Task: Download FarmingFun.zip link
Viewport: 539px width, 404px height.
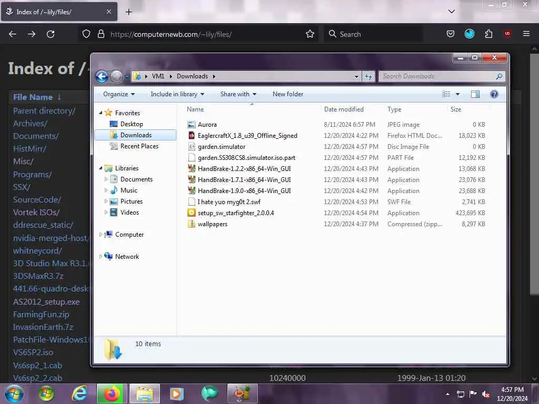Action: [x=41, y=315]
